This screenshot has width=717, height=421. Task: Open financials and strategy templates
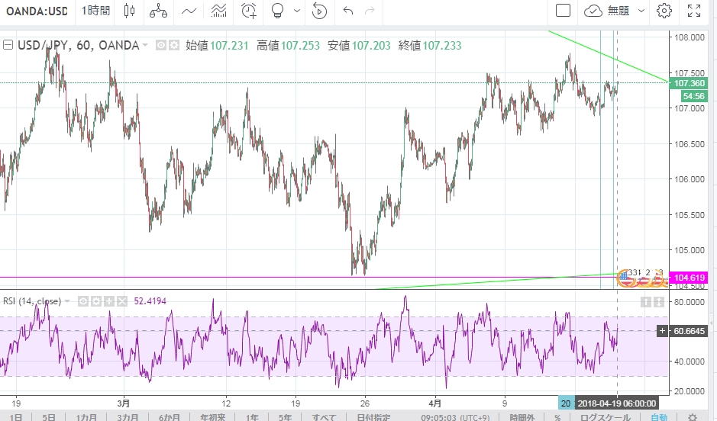[219, 11]
